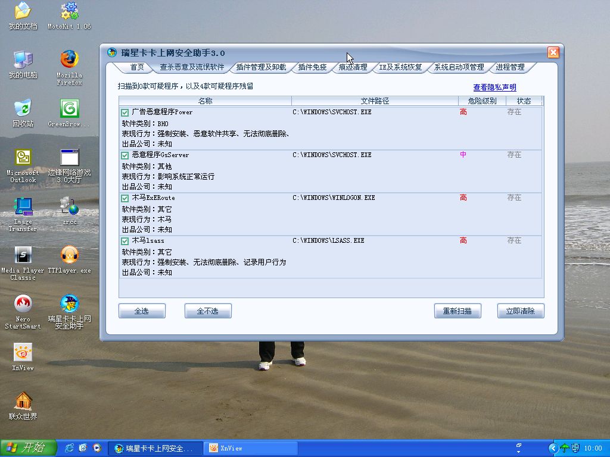
Task: Select the 查杀恶意及流氓软件 tab
Action: coord(192,67)
